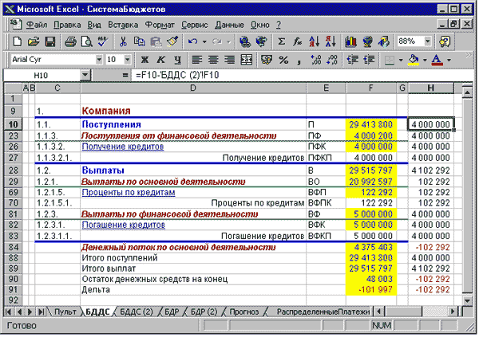Screen dimensions: 479x337
Task: Click the formula bar text field
Action: 303,75
